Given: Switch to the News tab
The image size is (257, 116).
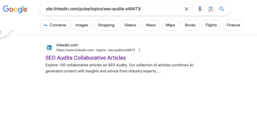Looking at the screenshot, I should tap(151, 25).
